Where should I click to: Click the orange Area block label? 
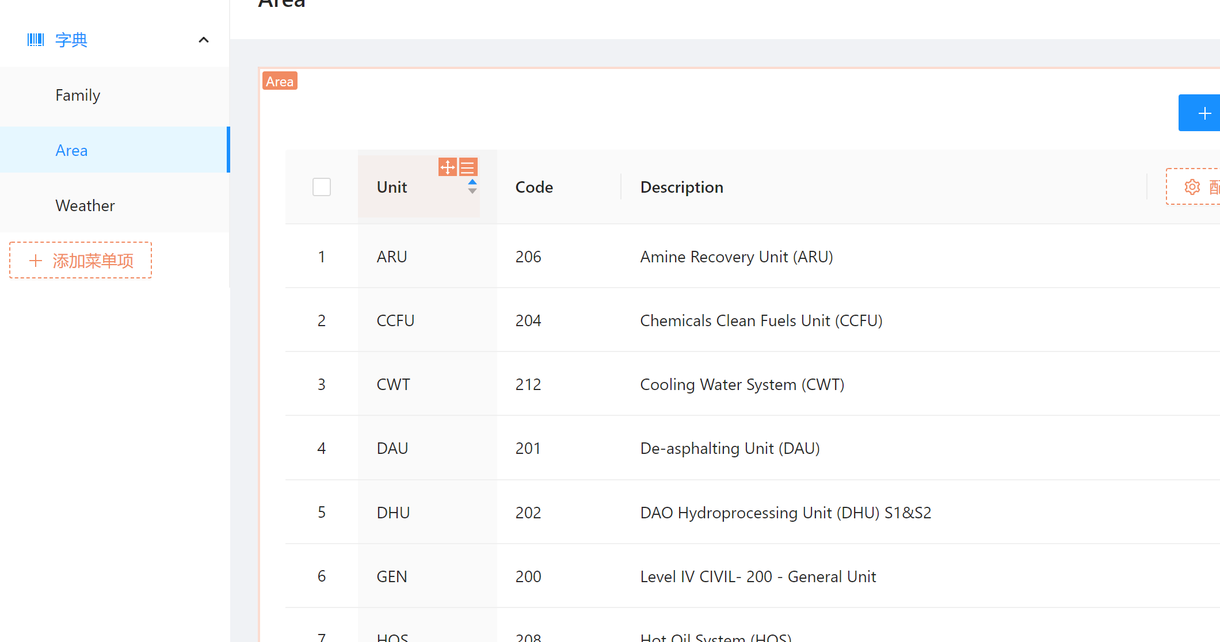point(280,81)
